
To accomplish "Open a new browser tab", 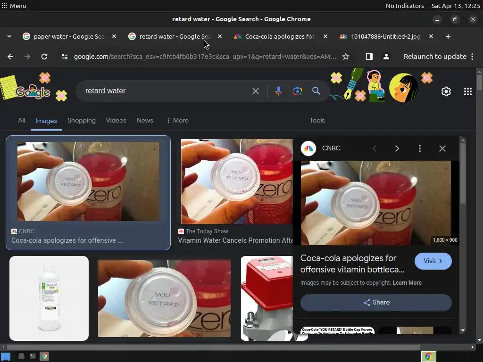I will pos(448,36).
